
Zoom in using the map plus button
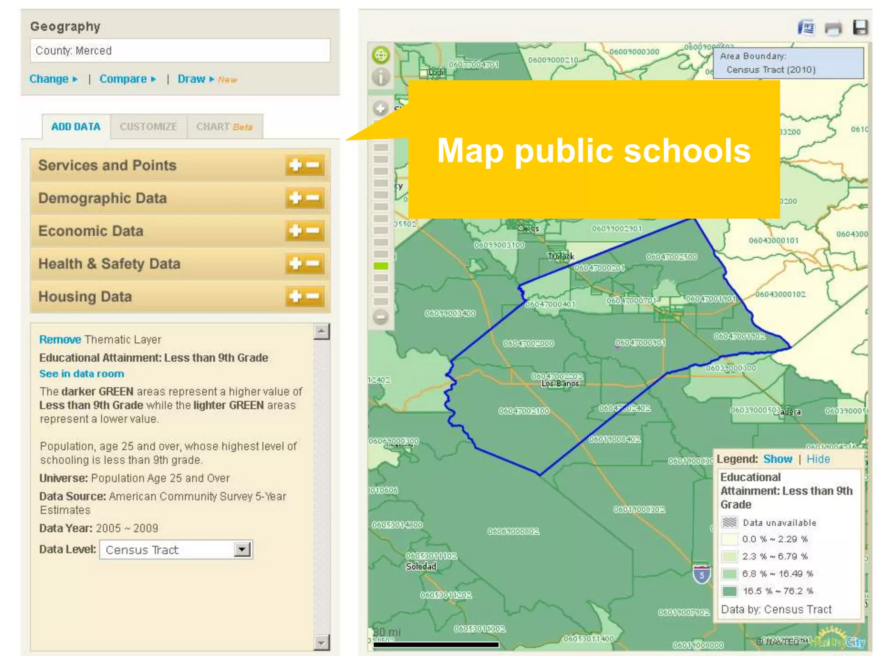pyautogui.click(x=380, y=108)
